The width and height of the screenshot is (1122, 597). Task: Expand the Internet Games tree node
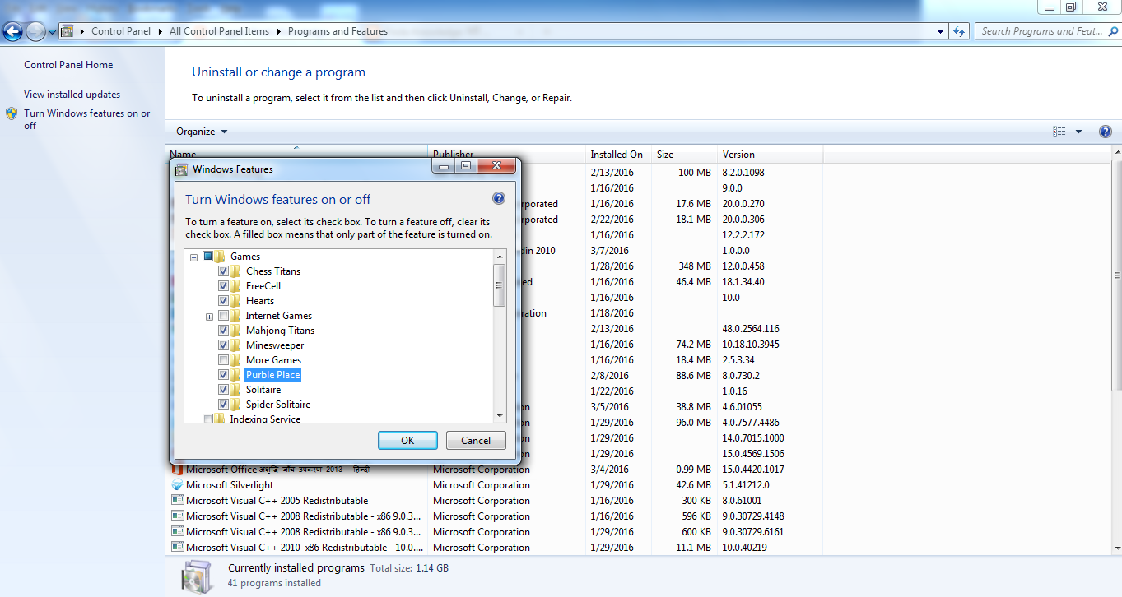[x=209, y=316]
